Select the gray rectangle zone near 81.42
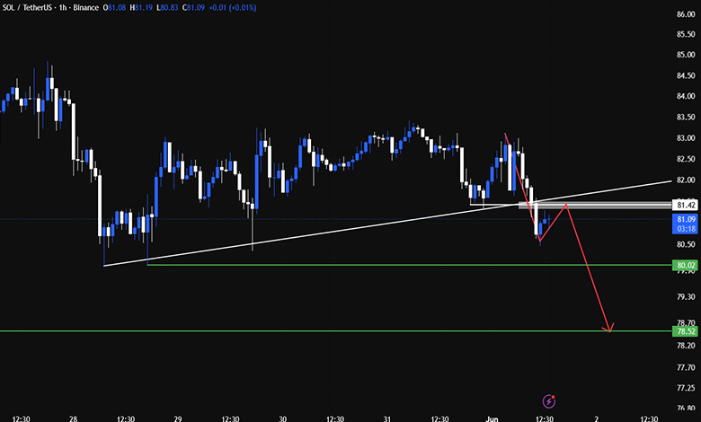Viewport: 701px width, 422px height. point(595,206)
